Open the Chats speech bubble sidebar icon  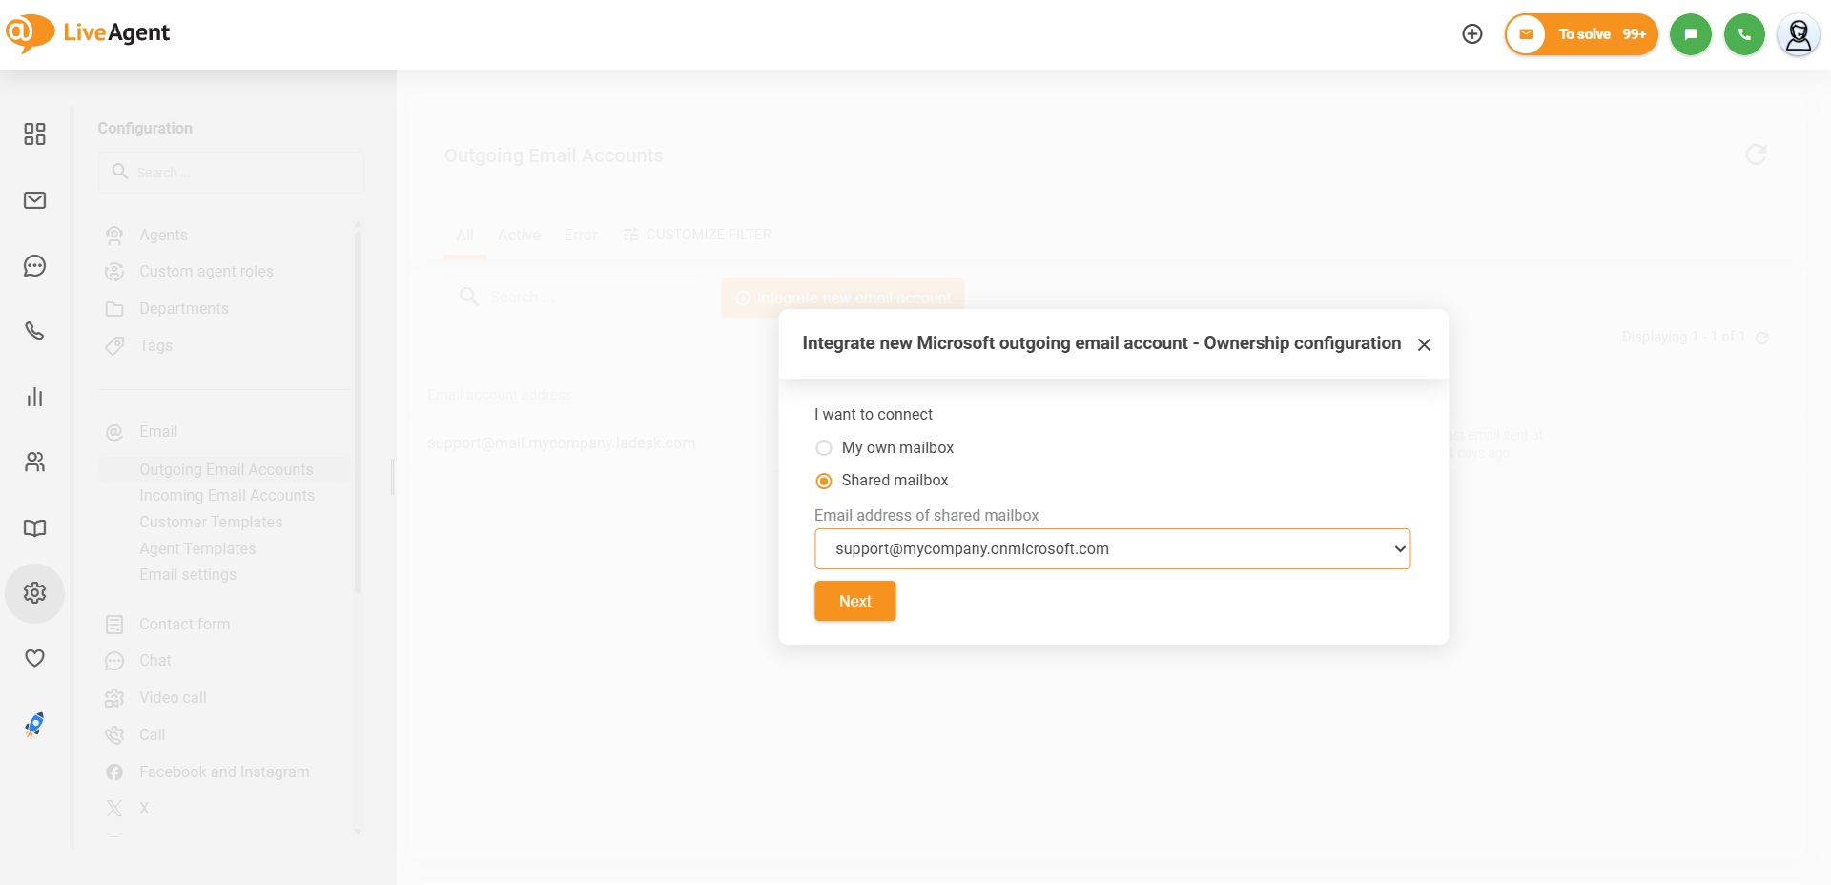click(34, 266)
